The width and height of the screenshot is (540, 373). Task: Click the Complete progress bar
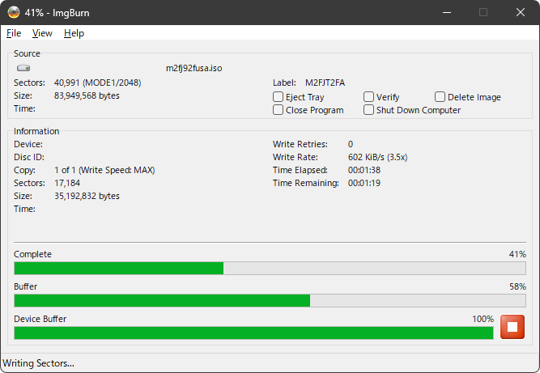pos(270,268)
